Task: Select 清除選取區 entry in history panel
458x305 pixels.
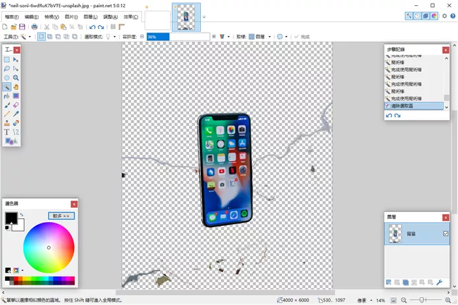Action: [x=413, y=105]
